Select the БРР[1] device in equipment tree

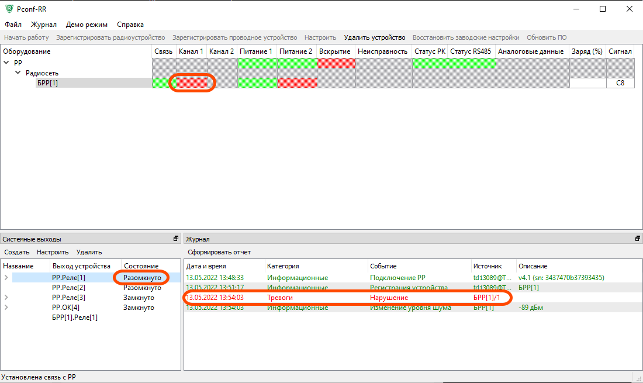pos(47,83)
